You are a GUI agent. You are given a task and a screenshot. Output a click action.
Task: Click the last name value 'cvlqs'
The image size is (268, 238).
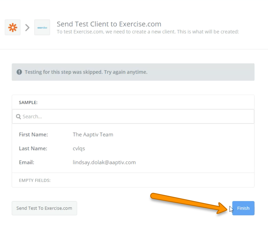point(79,149)
